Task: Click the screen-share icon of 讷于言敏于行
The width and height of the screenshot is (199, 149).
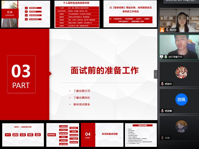Action: [x=162, y=57]
